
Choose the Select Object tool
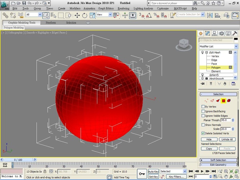pos(46,15)
